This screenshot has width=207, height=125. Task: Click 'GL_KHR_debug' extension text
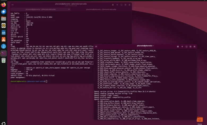(103, 70)
